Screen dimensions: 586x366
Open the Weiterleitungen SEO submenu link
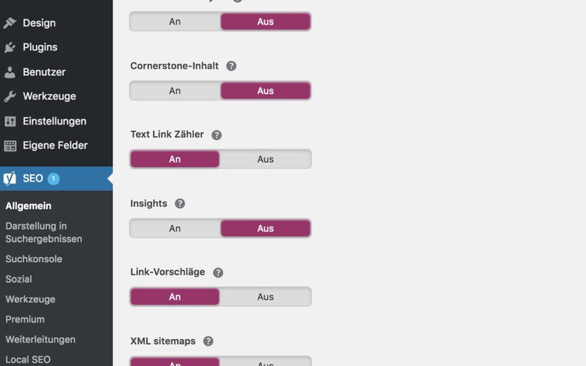click(x=40, y=339)
